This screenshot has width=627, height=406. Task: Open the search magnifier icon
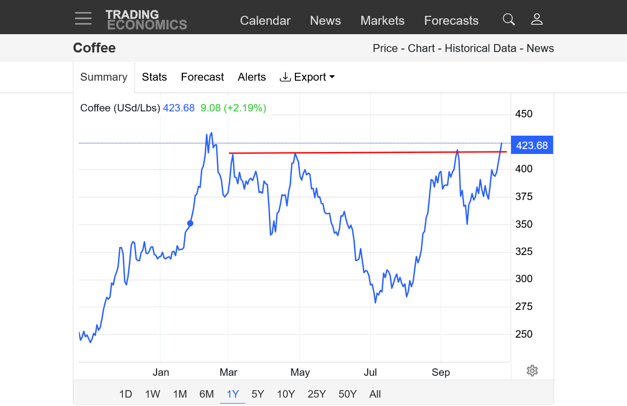[x=509, y=20]
